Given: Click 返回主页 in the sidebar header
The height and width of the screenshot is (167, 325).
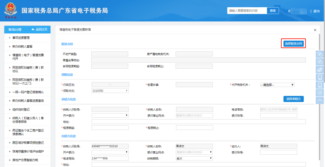Looking at the screenshot, I should [40, 29].
